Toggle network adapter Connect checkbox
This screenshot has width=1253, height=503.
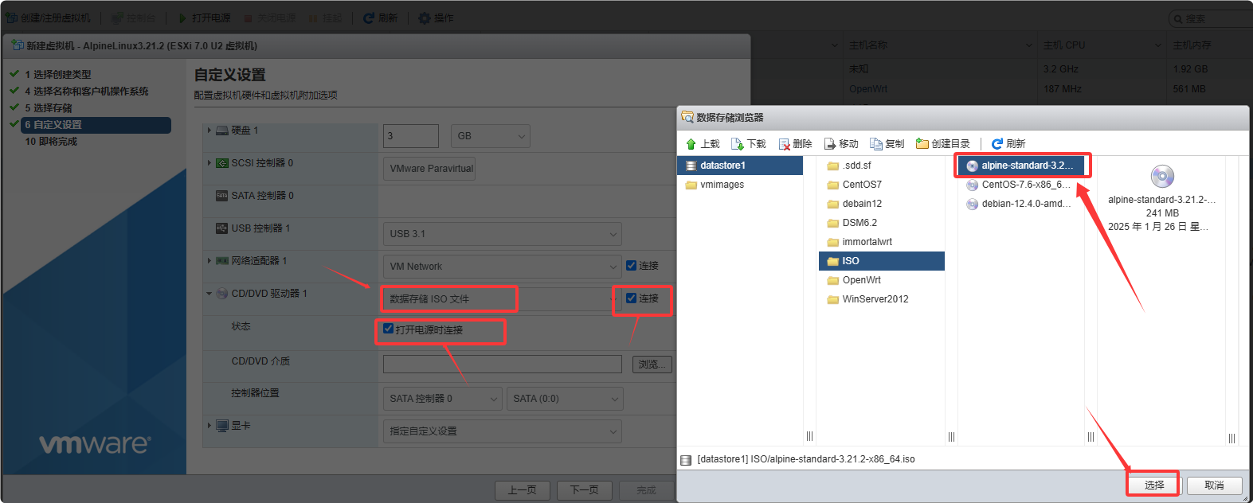(x=632, y=266)
